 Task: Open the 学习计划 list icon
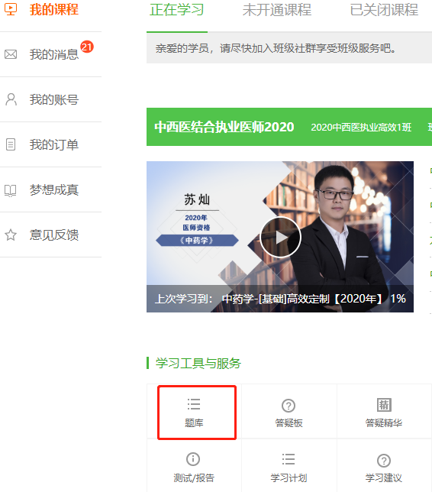(x=289, y=459)
